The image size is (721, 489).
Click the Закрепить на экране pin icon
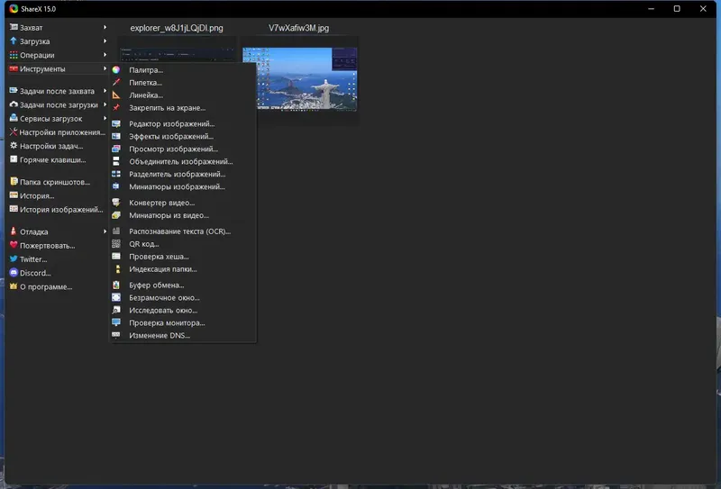coord(116,107)
